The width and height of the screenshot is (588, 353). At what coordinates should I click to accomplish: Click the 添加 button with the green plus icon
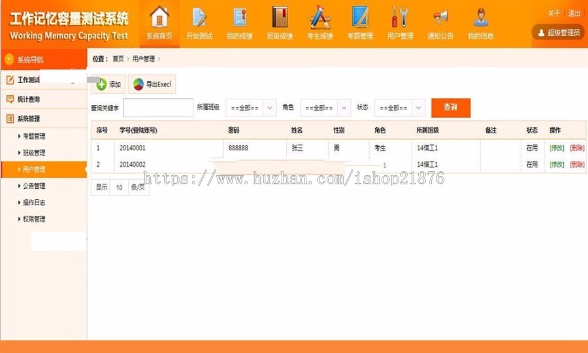tap(108, 84)
